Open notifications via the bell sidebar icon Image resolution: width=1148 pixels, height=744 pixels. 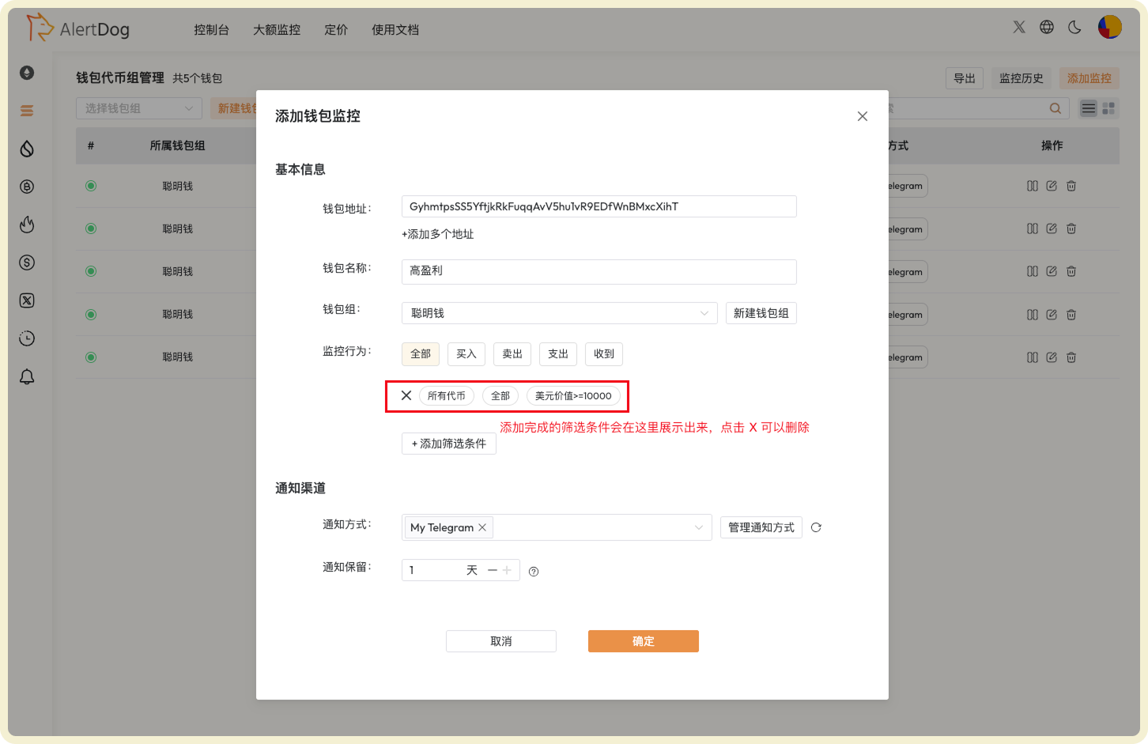tap(27, 376)
